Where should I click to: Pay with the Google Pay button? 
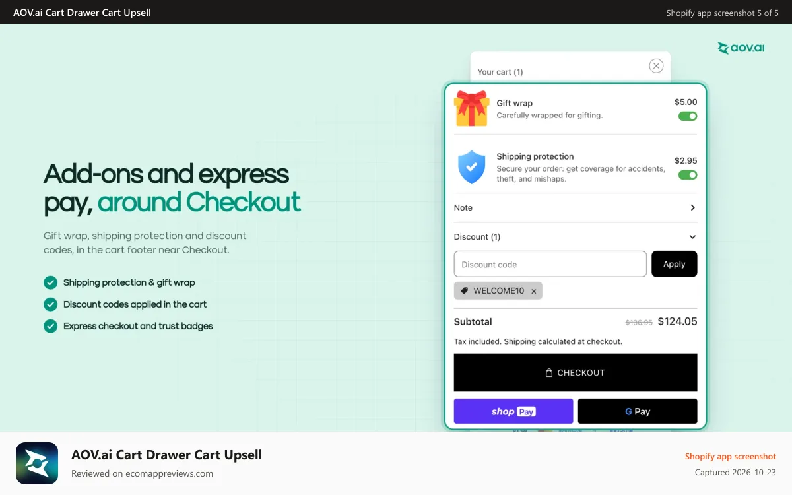pos(638,411)
